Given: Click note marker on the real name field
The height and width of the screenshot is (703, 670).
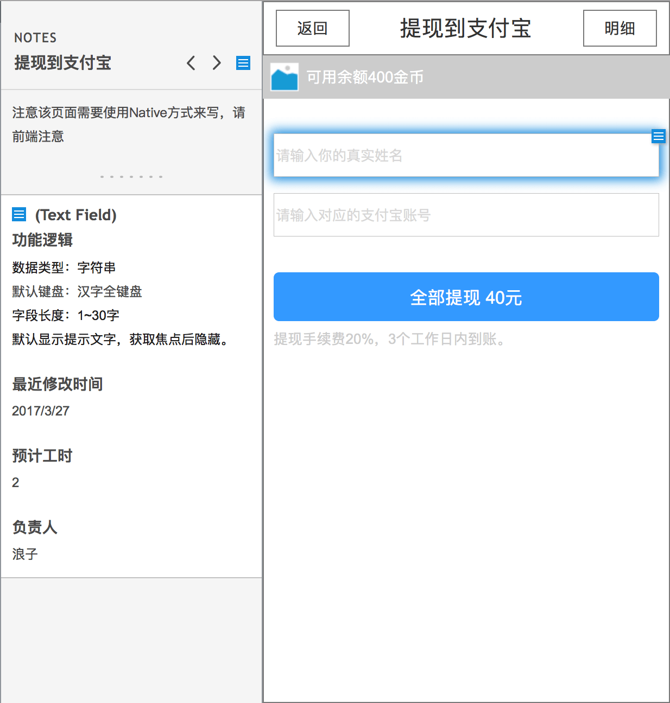Looking at the screenshot, I should click(x=659, y=136).
